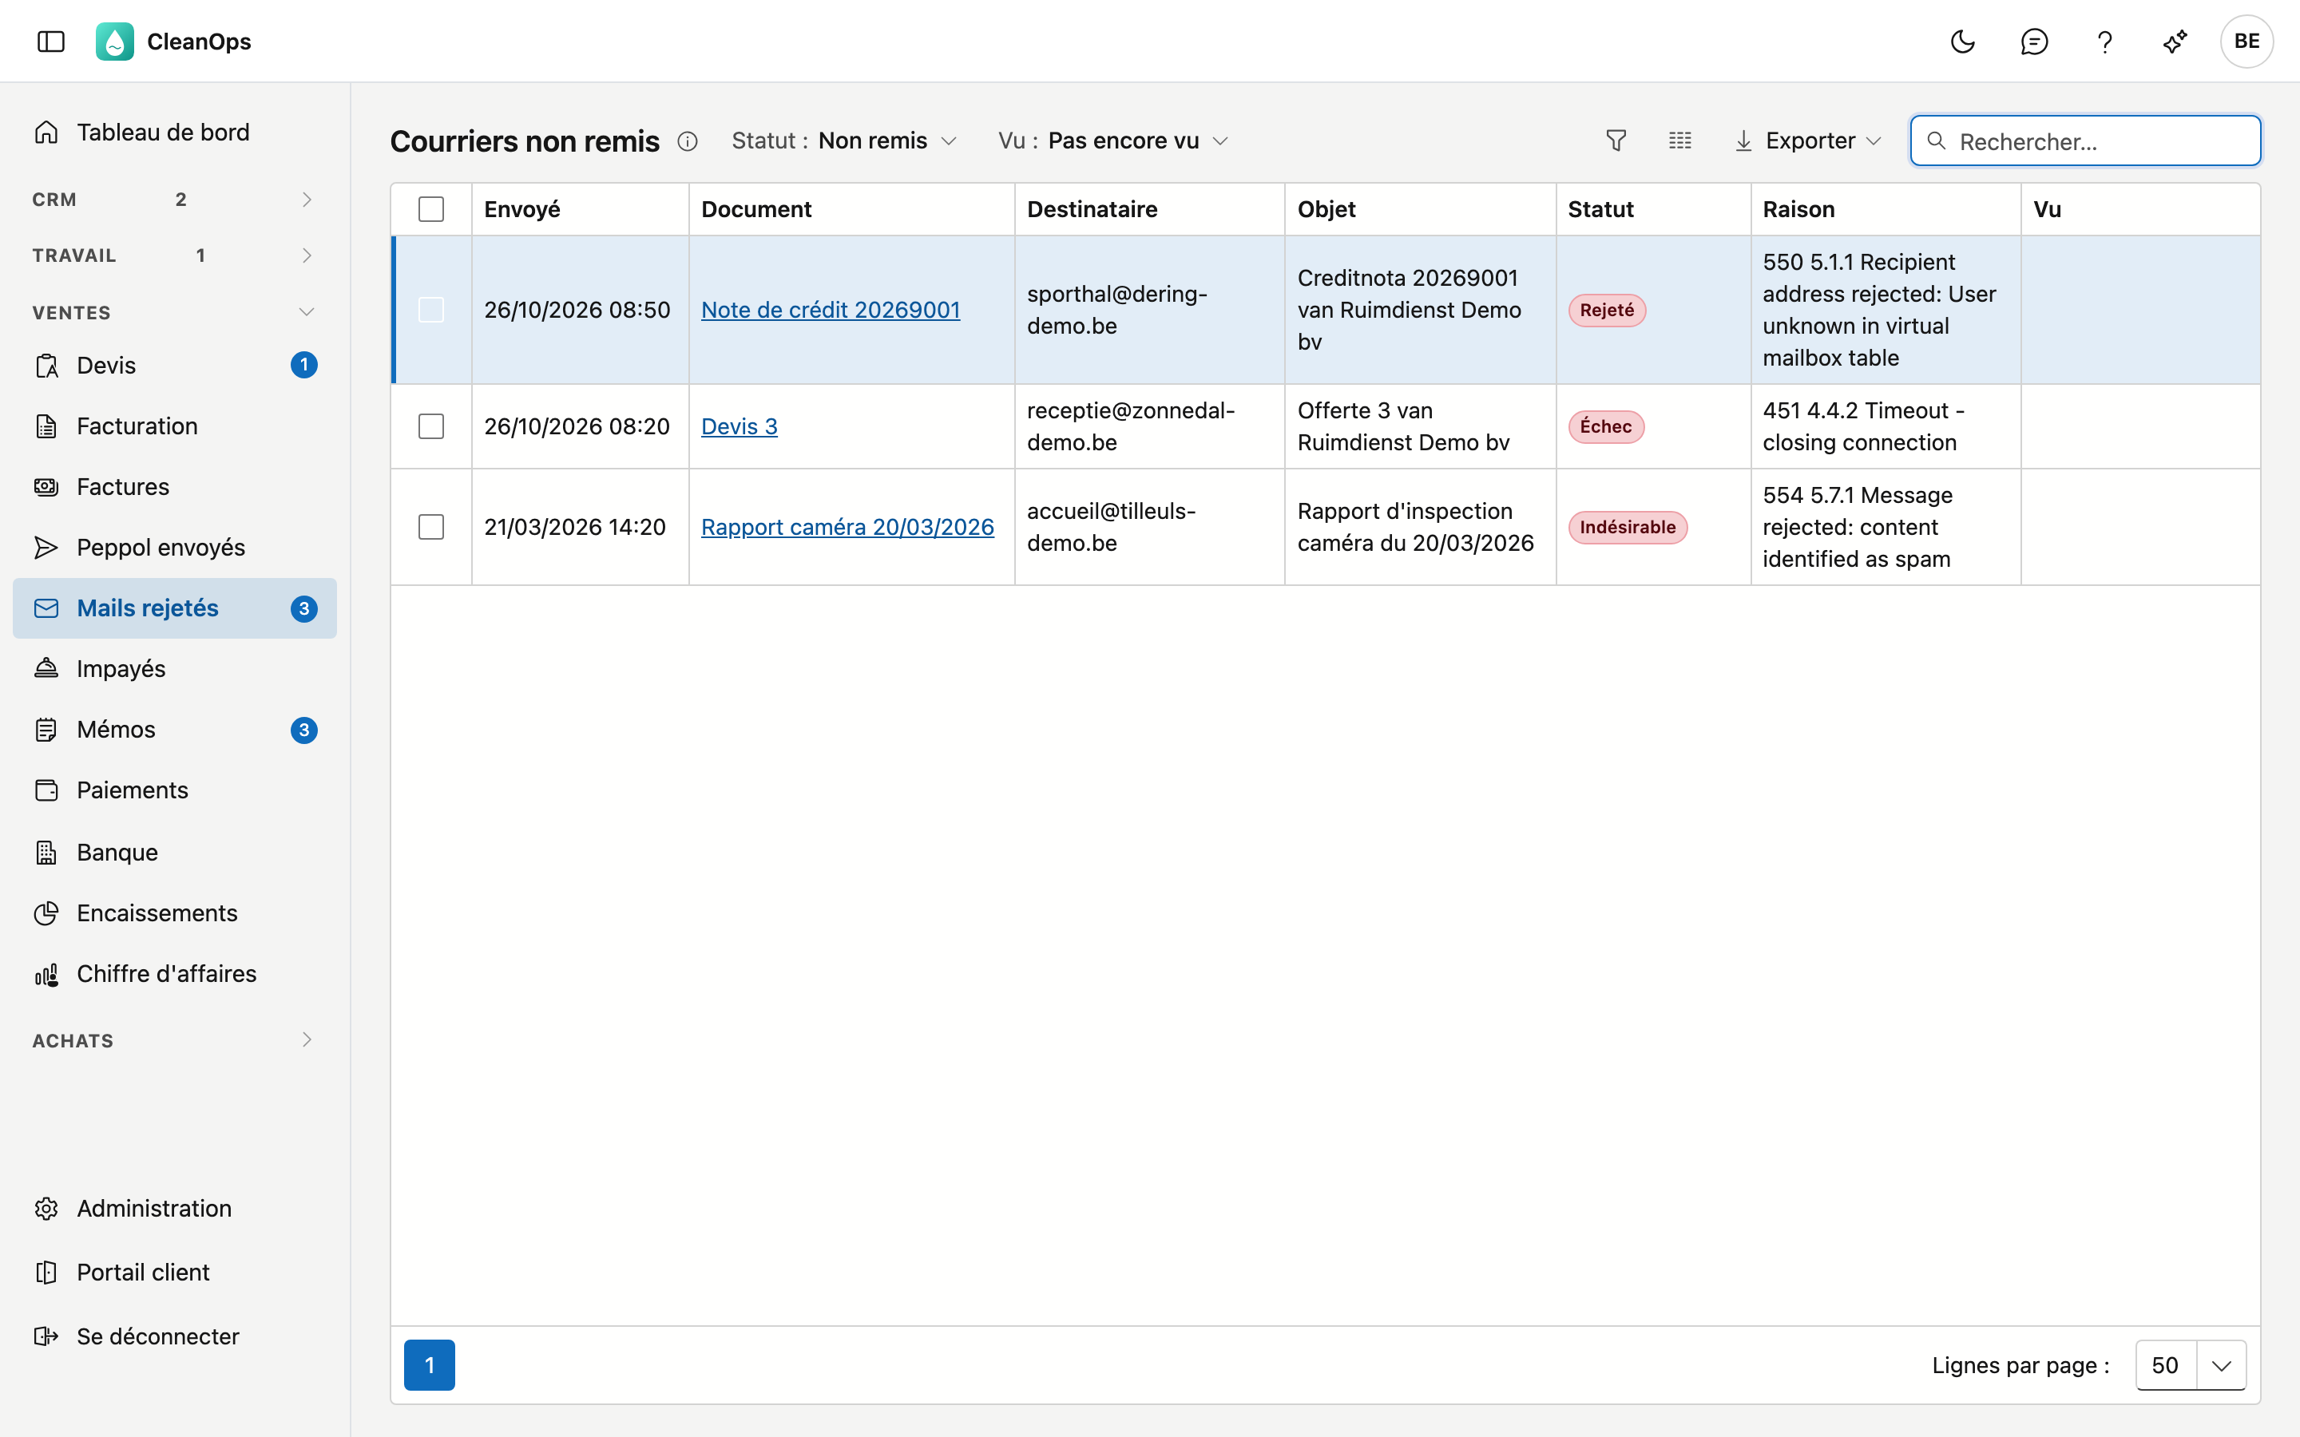Open the Exporter dropdown
Screen dimensions: 2300x1437
1808,141
